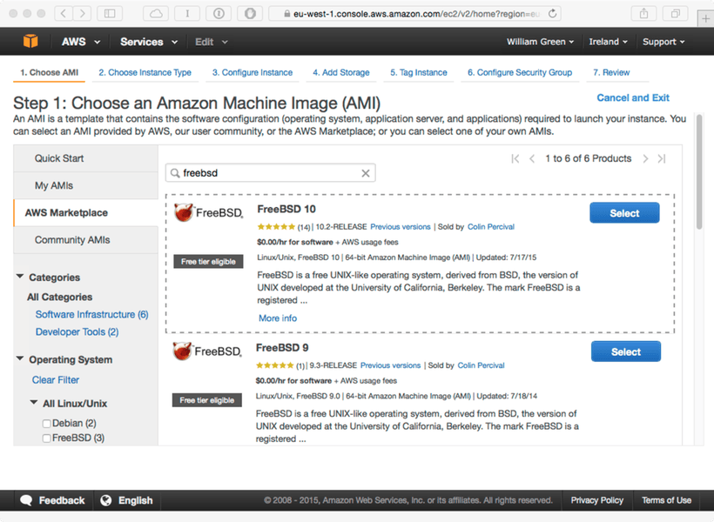
Task: Switch to the Choose Instance Type step
Action: (x=145, y=72)
